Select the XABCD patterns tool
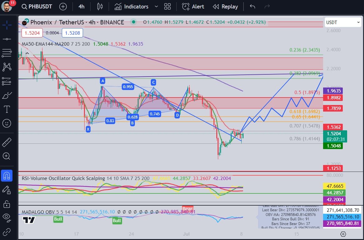The image size is (364, 240). (7, 67)
